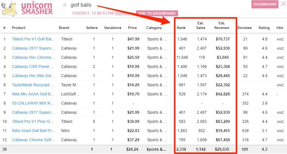Viewport: 287px width, 154px height.
Task: Click the 3.9 rating value
Action: tap(265, 103)
